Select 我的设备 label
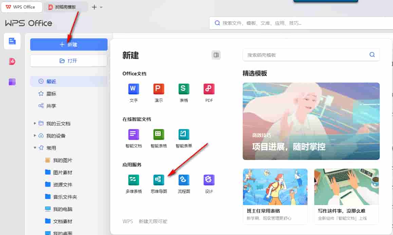The image size is (393, 235). coord(56,136)
